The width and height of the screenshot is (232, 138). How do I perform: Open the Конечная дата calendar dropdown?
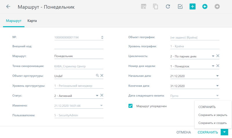coord(217,86)
